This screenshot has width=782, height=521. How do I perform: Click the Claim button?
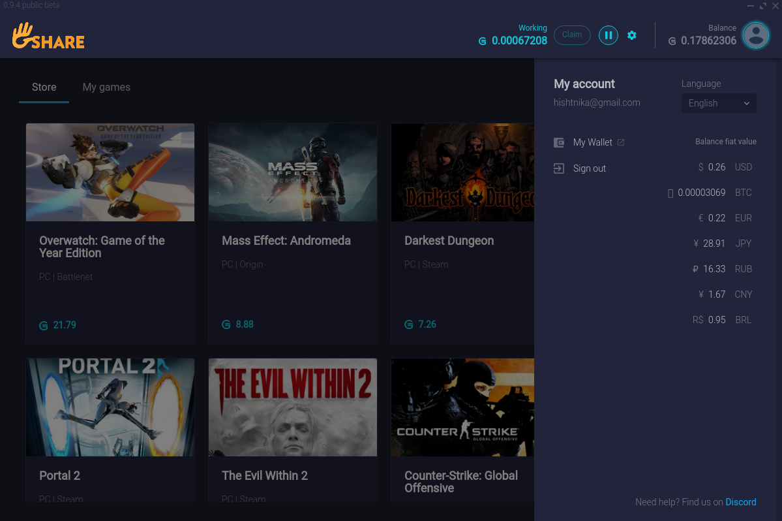[x=572, y=35]
